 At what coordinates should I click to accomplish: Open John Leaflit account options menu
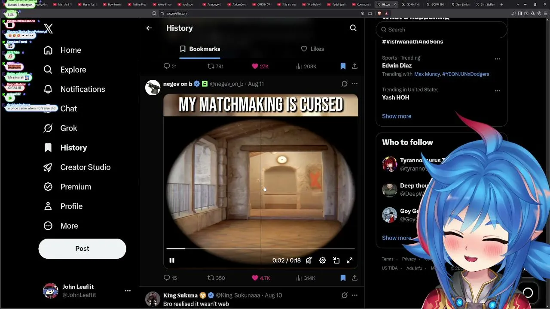point(128,291)
